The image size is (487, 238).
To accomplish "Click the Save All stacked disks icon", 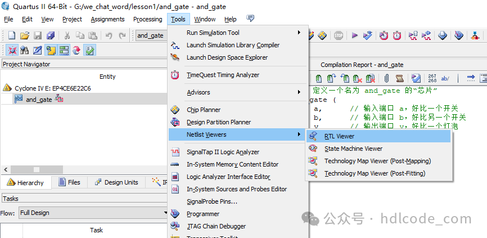I will 51,35.
